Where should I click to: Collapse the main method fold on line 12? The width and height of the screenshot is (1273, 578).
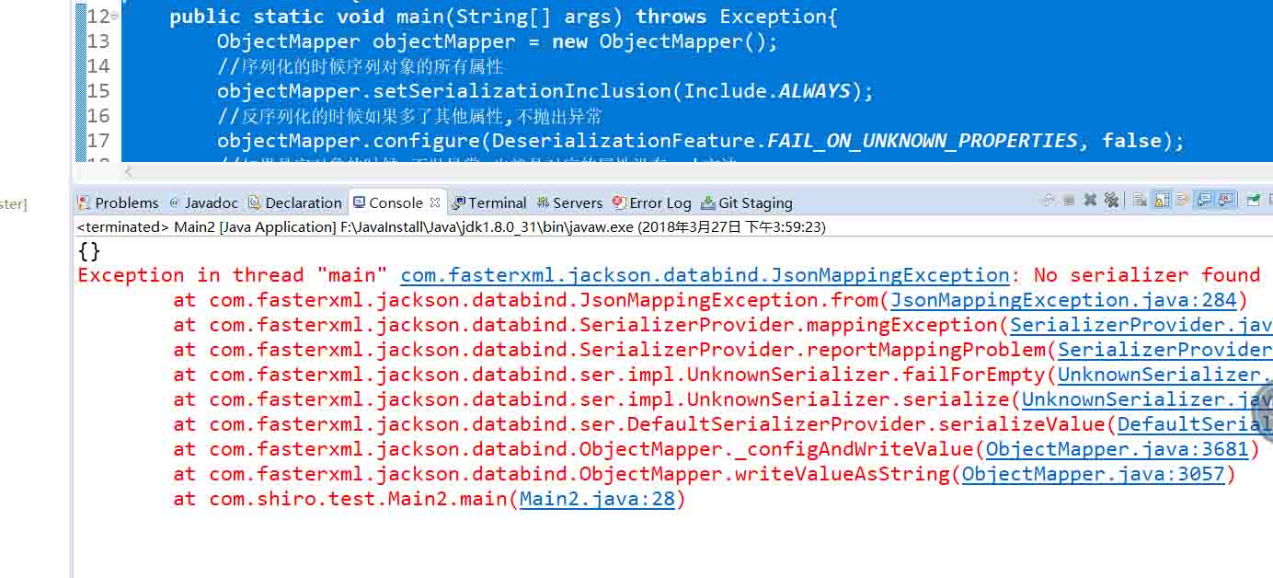point(115,17)
